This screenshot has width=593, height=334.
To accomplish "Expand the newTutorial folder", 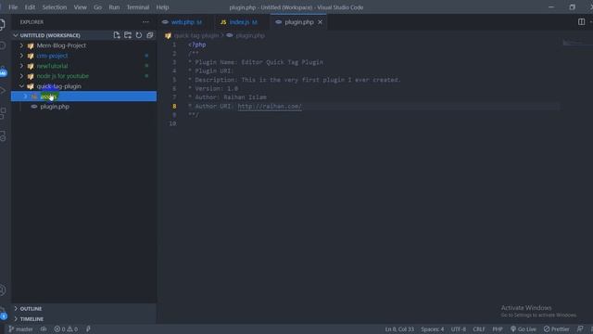I will coord(21,66).
